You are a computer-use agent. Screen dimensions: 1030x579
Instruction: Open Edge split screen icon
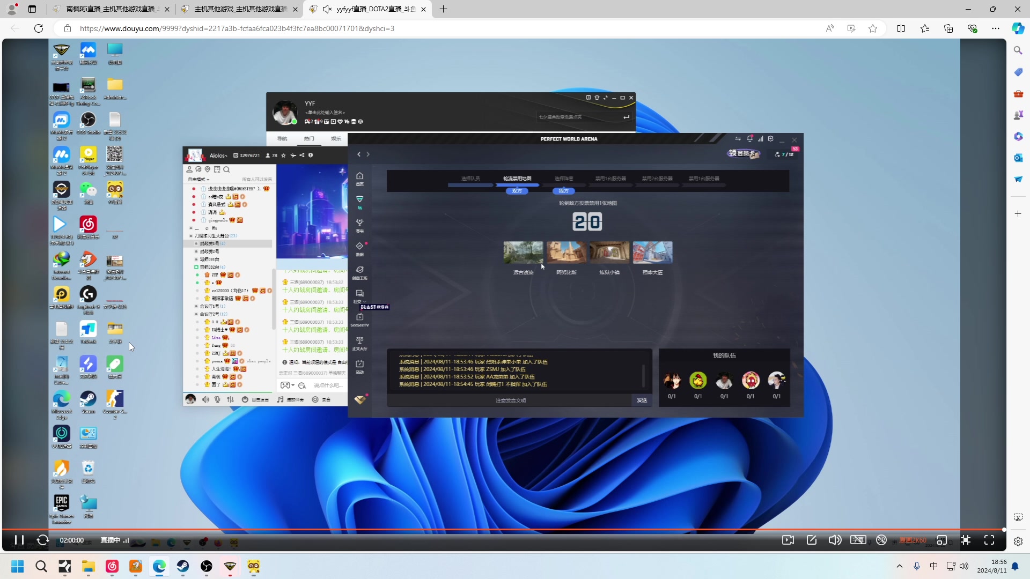(x=901, y=28)
